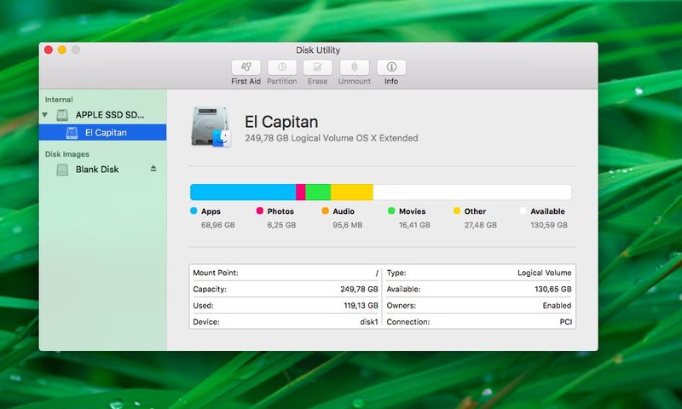Click the 6,25 GB Photos value
Viewport: 682px width, 409px height.
281,225
